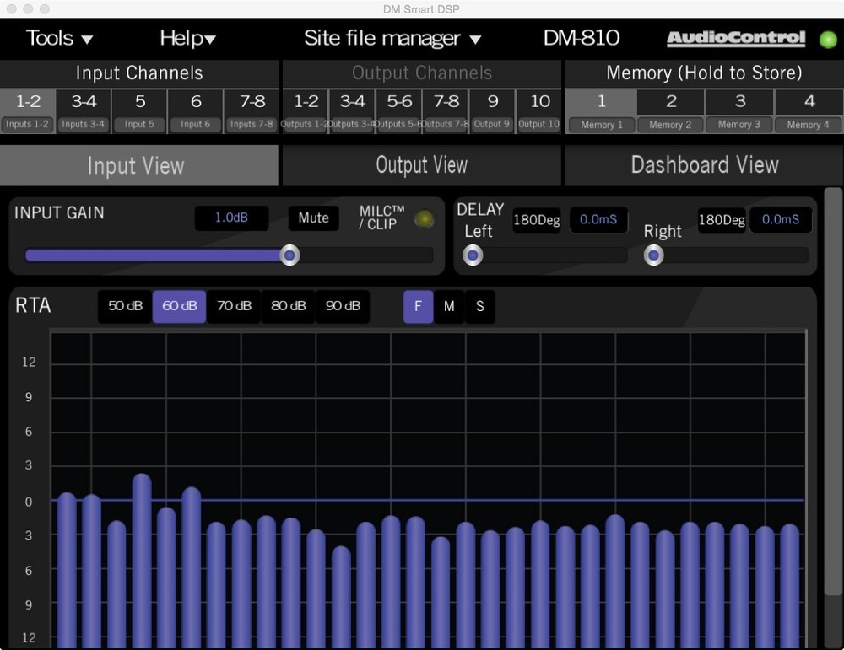Click the DM-810 device label

click(582, 38)
